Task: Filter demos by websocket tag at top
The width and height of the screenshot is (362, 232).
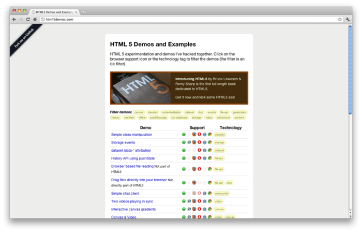Action: 223,118
